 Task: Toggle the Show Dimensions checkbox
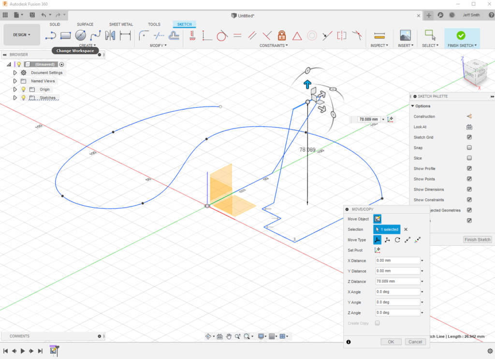click(x=469, y=189)
